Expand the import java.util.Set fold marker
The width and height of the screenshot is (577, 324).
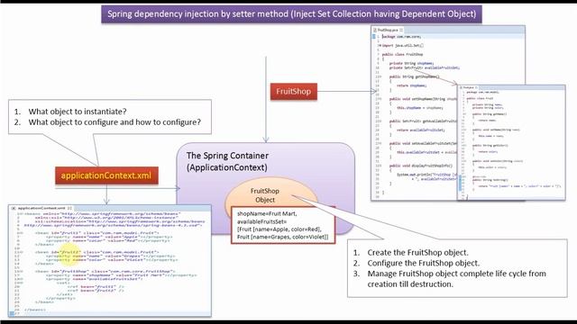click(x=380, y=46)
